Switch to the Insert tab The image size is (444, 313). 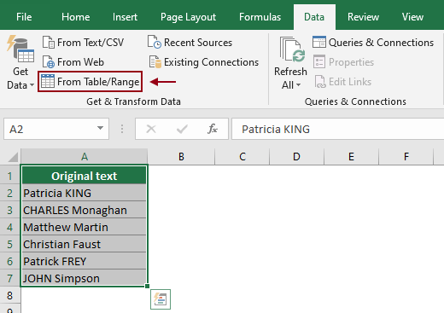coord(125,17)
